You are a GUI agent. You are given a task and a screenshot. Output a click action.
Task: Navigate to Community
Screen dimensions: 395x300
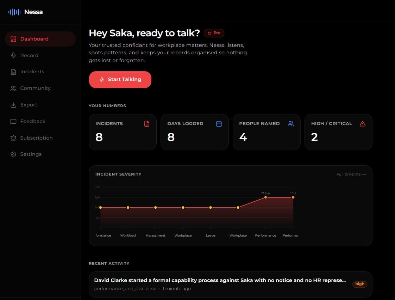pos(40,88)
